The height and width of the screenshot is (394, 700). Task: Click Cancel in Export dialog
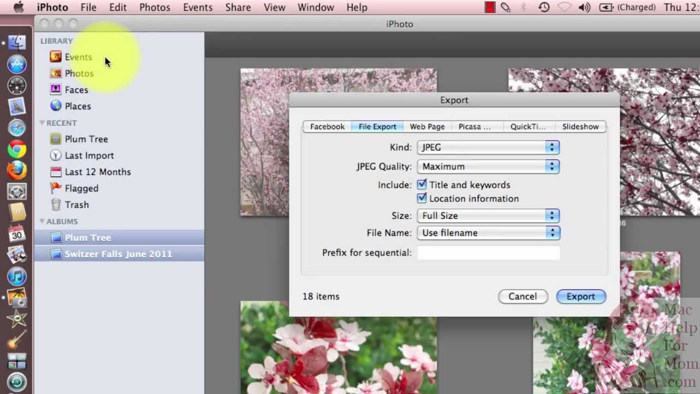pyautogui.click(x=523, y=297)
